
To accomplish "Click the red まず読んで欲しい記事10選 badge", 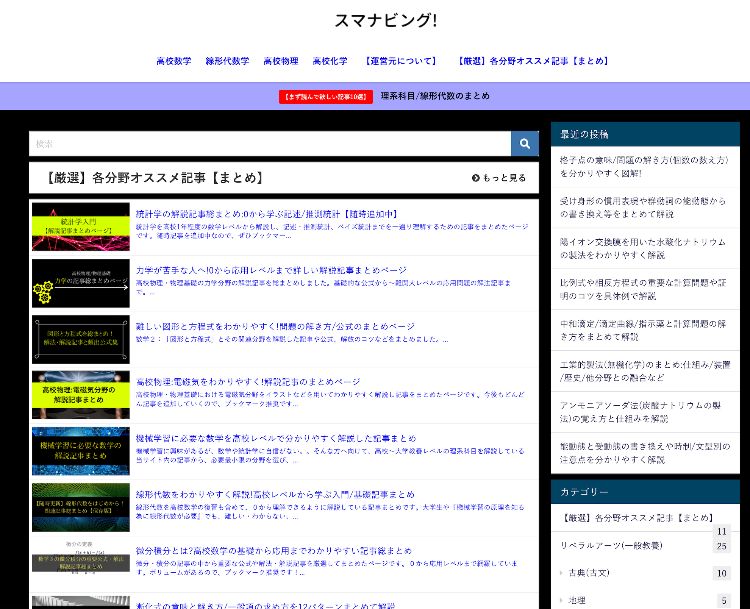I will (326, 97).
